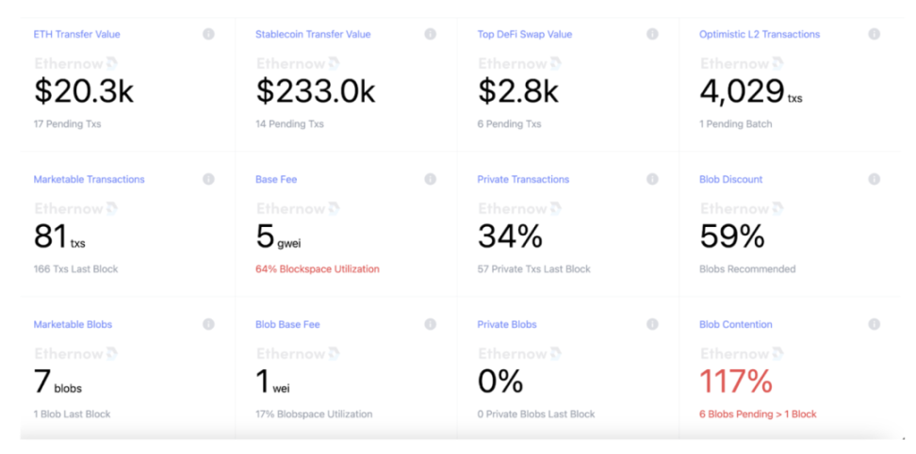Click the 117% Blob Contention value

click(x=736, y=381)
